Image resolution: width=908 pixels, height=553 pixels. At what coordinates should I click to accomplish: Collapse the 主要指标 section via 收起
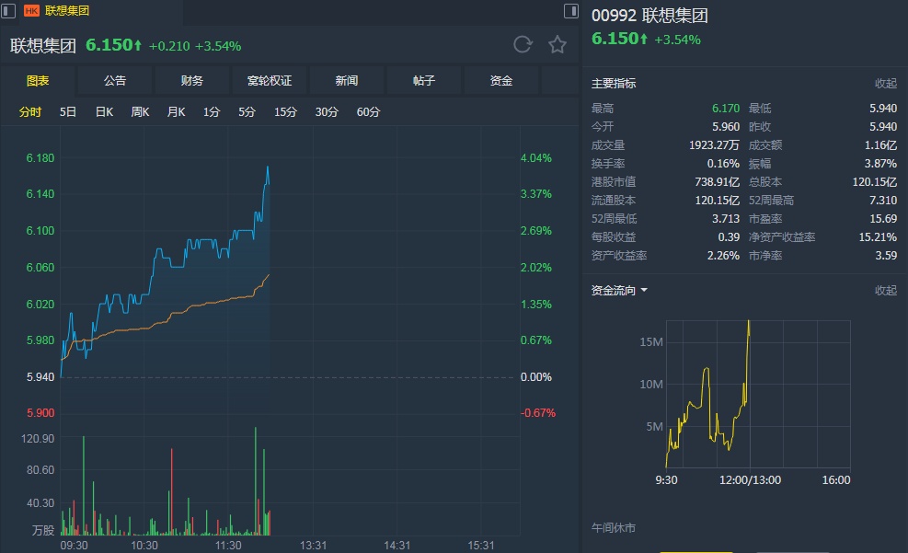tap(885, 84)
